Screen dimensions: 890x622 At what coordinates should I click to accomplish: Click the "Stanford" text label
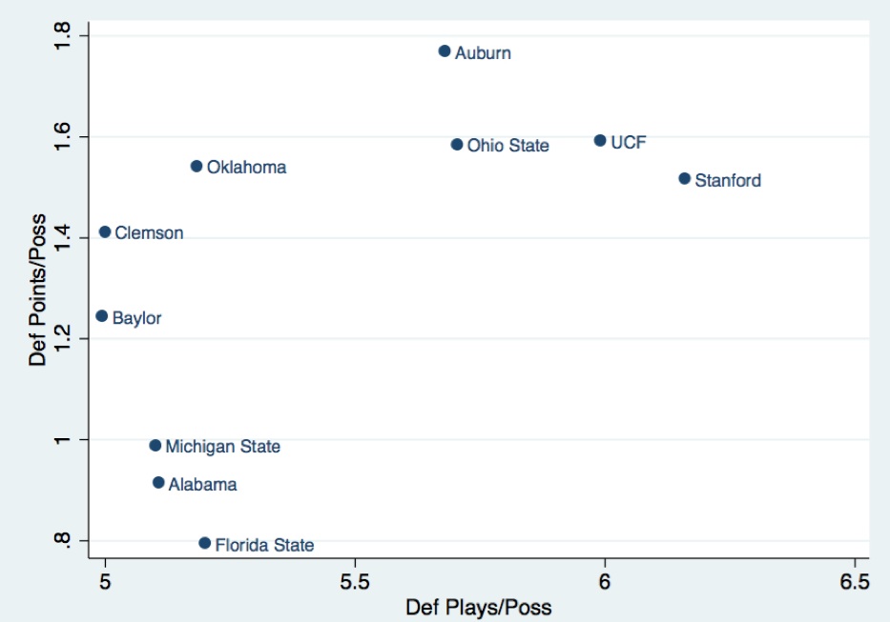pos(728,180)
